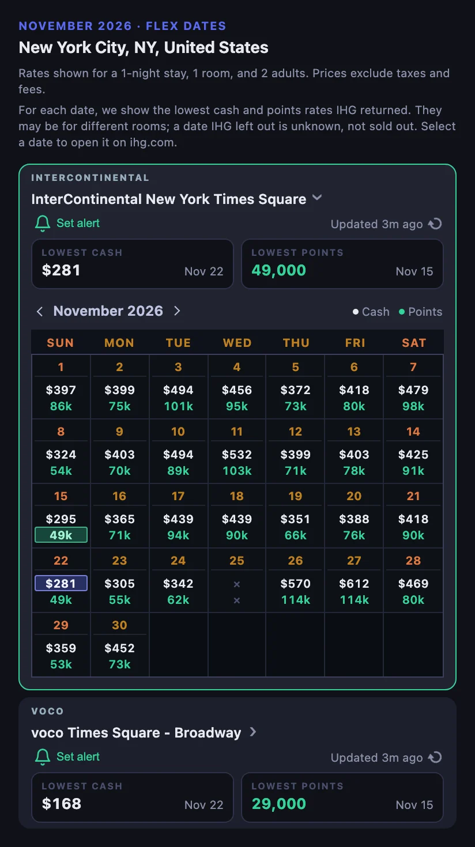Select November 8 with $324 rate
Screen dimensions: 475x847
pyautogui.click(x=61, y=451)
